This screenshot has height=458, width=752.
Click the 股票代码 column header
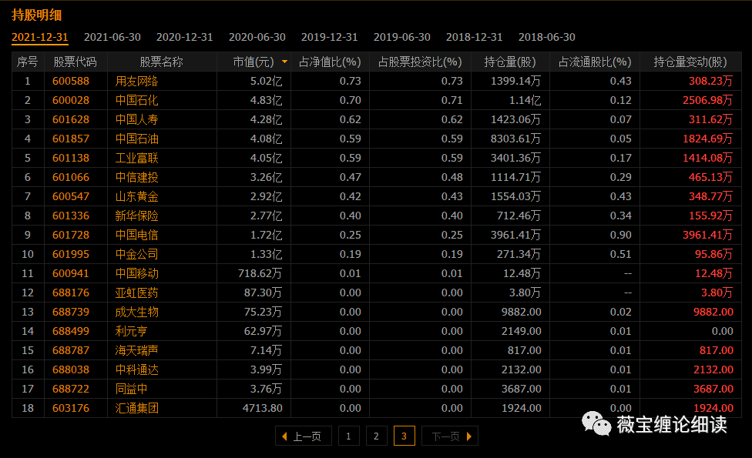tap(75, 62)
